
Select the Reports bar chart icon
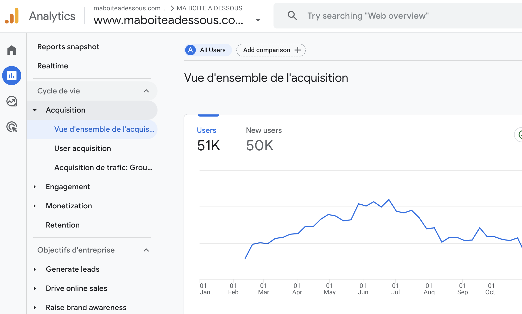[12, 76]
